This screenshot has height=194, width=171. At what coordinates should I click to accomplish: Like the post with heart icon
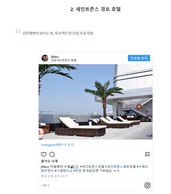click(x=44, y=154)
